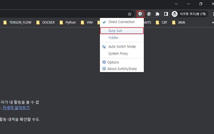Restore down the Chrome window

(201, 4)
